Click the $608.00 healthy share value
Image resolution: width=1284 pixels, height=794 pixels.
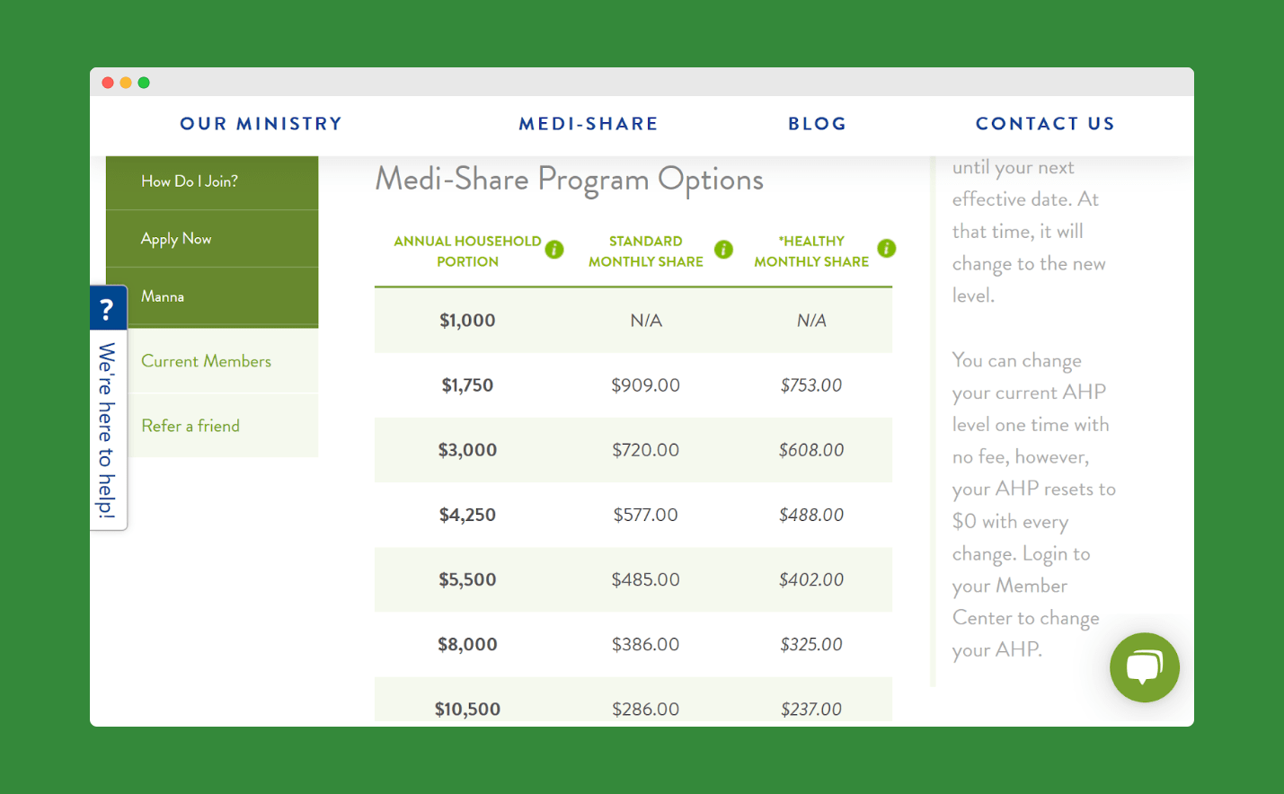click(811, 450)
